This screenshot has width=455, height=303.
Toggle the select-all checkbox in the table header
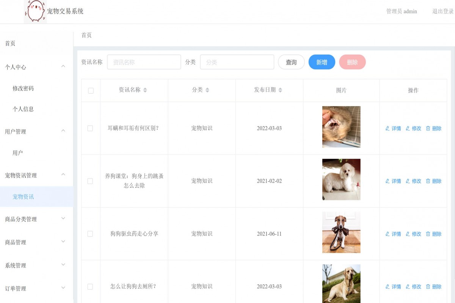(x=90, y=90)
